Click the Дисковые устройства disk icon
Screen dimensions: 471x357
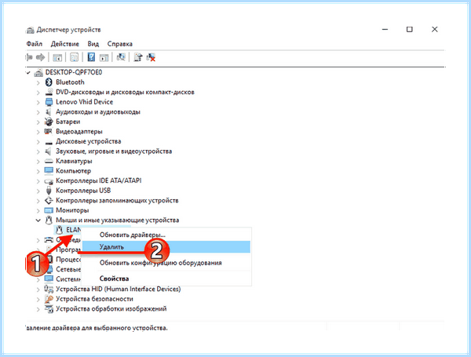pos(49,142)
